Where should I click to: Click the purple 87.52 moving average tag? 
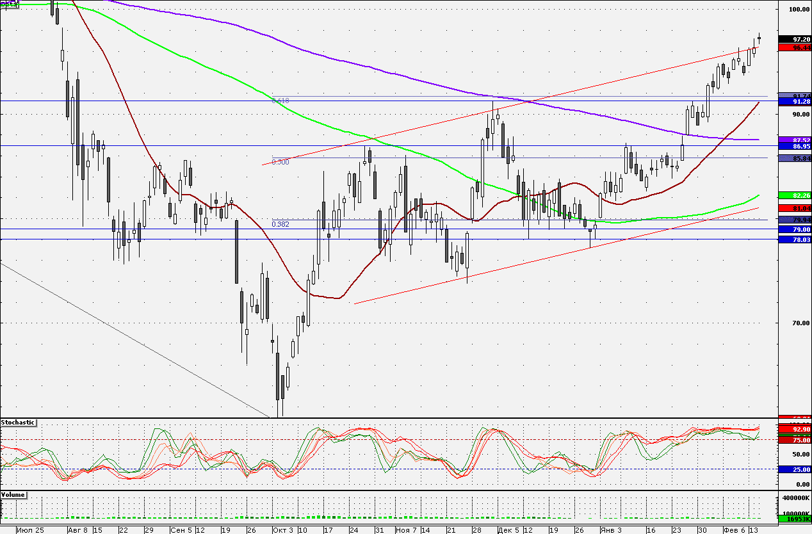pos(795,140)
